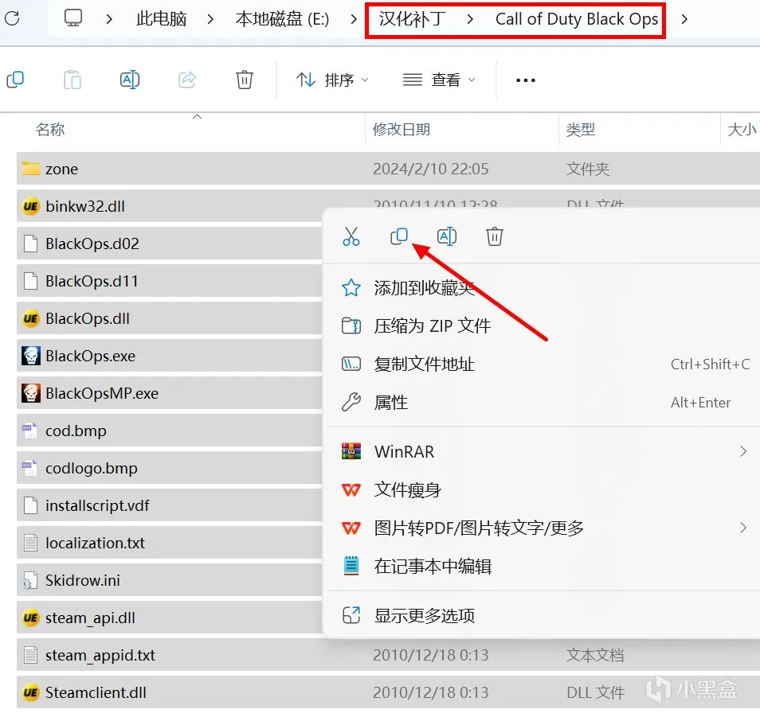Click the rename icon in the toolbar
This screenshot has width=760, height=721.
130,80
